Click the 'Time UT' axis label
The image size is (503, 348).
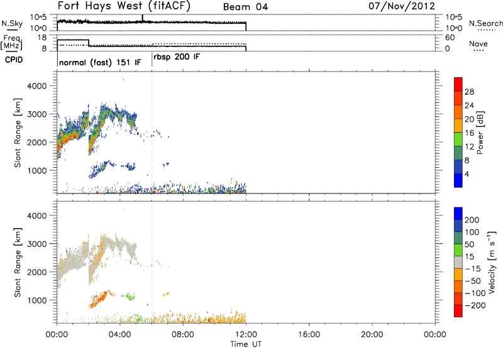[246, 344]
